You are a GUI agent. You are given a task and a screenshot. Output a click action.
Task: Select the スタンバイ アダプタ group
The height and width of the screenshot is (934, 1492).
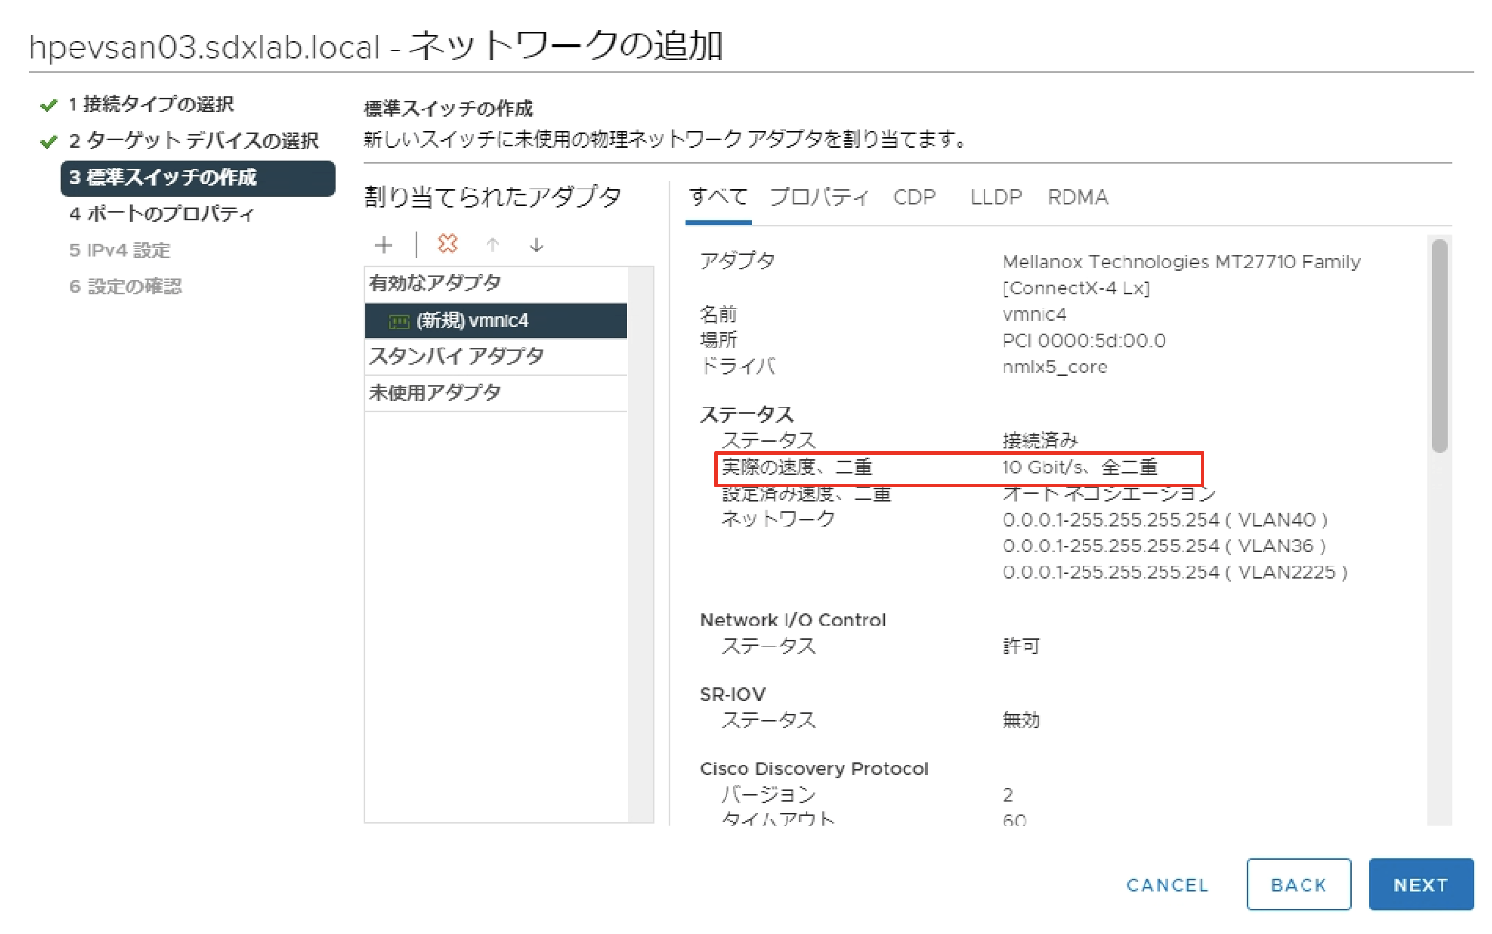[495, 356]
